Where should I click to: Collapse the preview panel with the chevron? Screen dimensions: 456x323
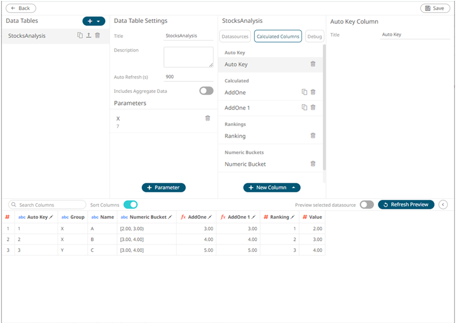[x=444, y=204]
